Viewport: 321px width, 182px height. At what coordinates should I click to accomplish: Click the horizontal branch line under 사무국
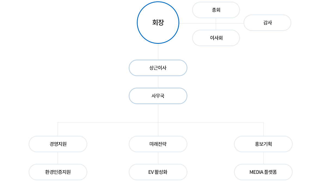(x=160, y=122)
